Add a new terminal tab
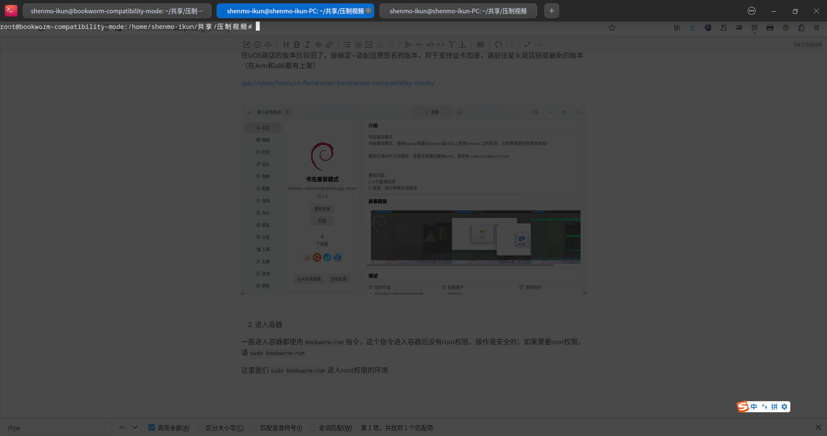827x436 pixels. [x=552, y=11]
